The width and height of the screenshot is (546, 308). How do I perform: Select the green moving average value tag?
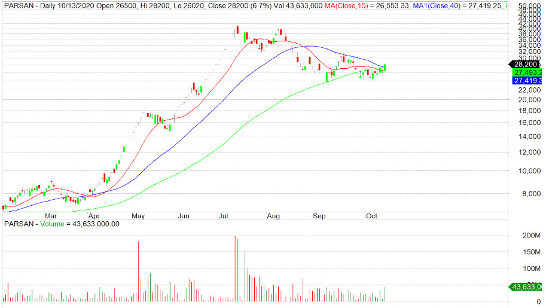pyautogui.click(x=526, y=72)
